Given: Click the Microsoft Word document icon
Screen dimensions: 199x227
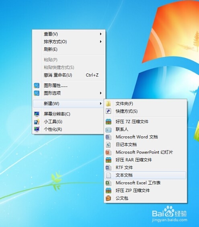Looking at the screenshot, I should point(109,137).
